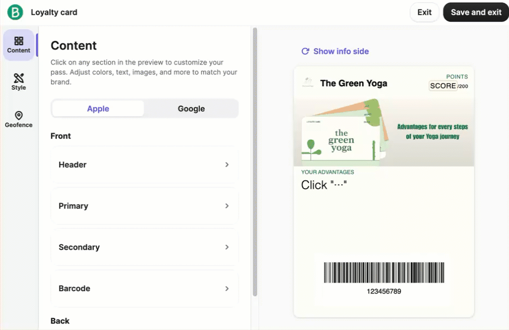Image resolution: width=509 pixels, height=330 pixels.
Task: Open the Content sidebar section
Action: 19,45
